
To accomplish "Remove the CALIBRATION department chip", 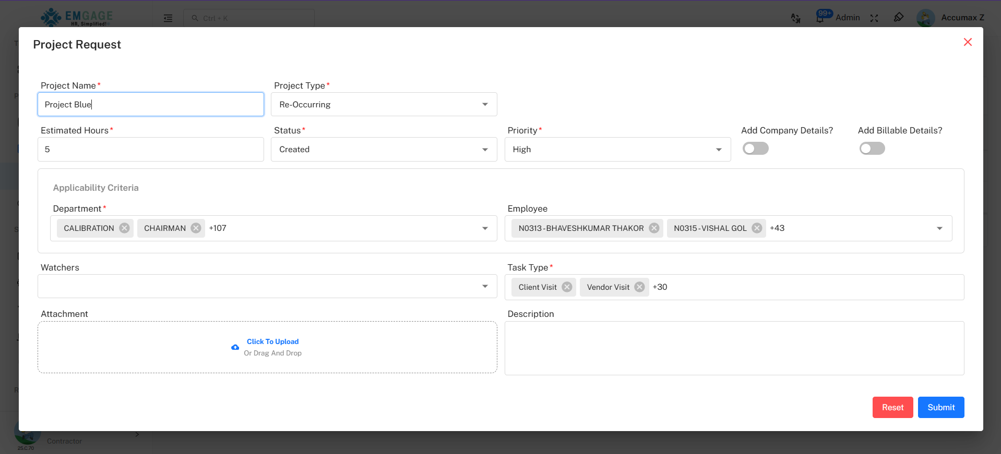I will coord(124,228).
